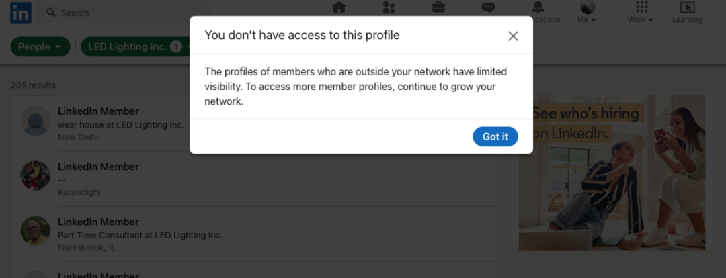Screen dimensions: 726x278
Task: Click the Got it button
Action: pos(495,136)
